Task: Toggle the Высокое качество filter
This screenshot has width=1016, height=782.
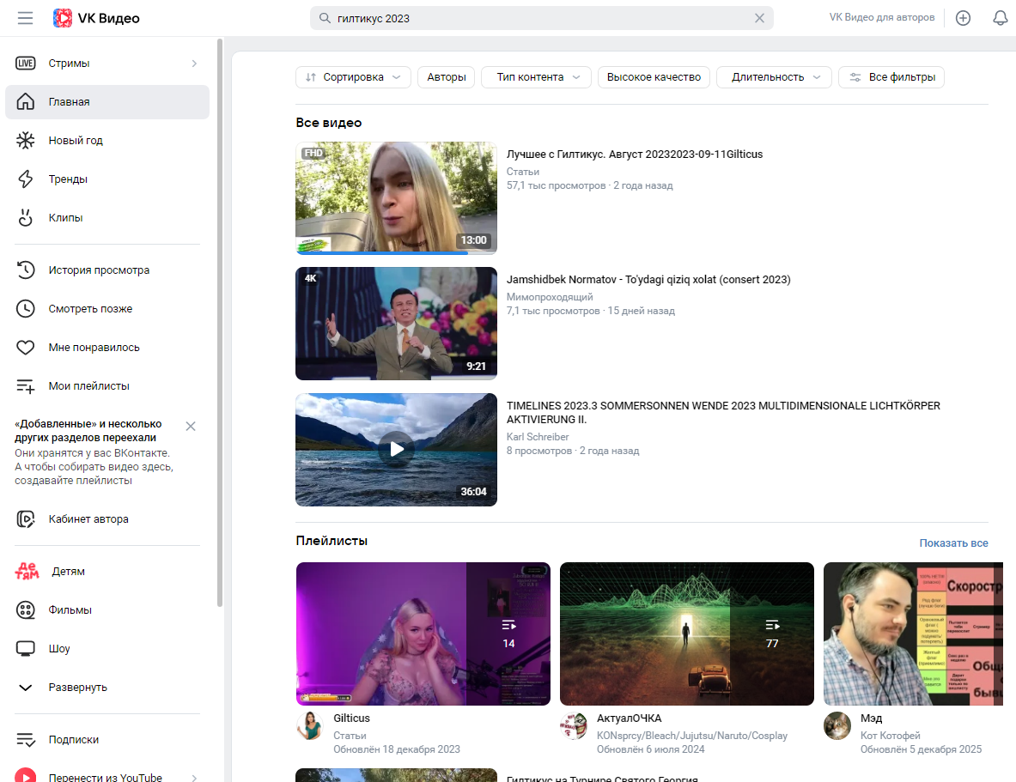Action: coord(654,77)
